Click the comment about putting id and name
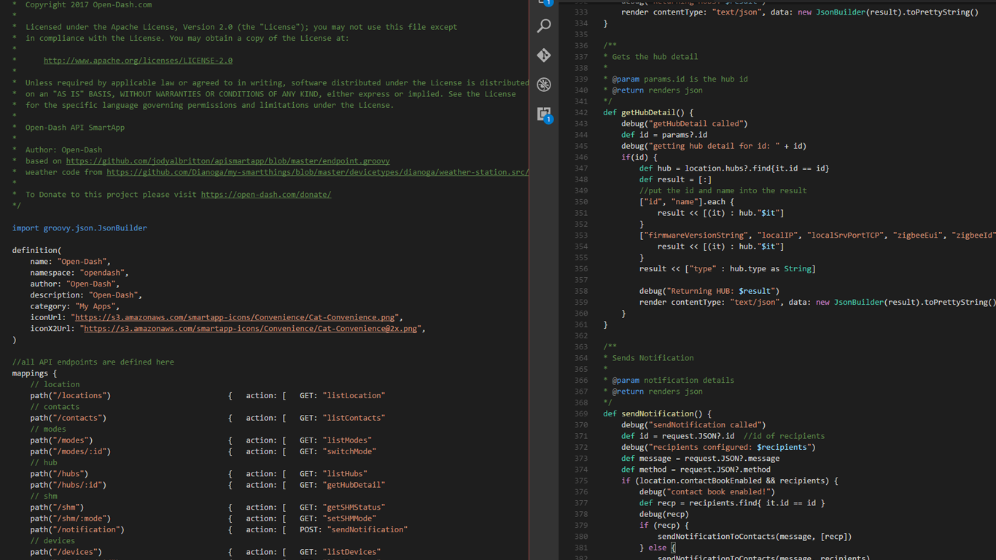996x560 pixels. coord(723,190)
